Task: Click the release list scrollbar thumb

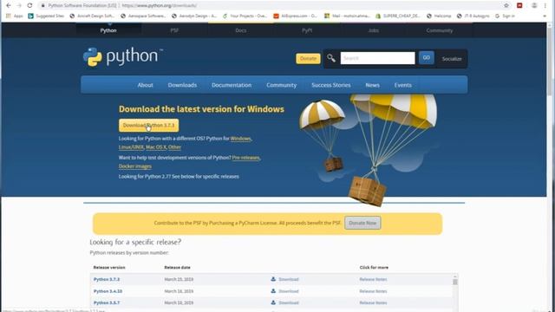Action: (x=455, y=282)
